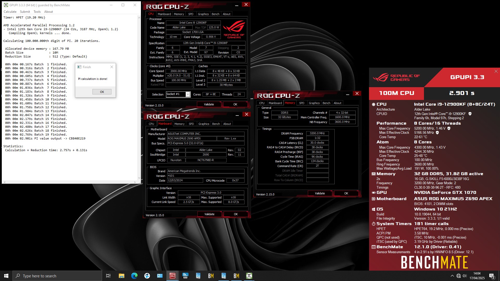Click OK in the Memory timings CPU-Z window

[346, 193]
